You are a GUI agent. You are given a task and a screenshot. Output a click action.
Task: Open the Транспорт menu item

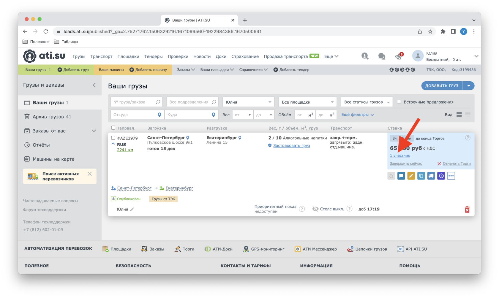pyautogui.click(x=101, y=56)
